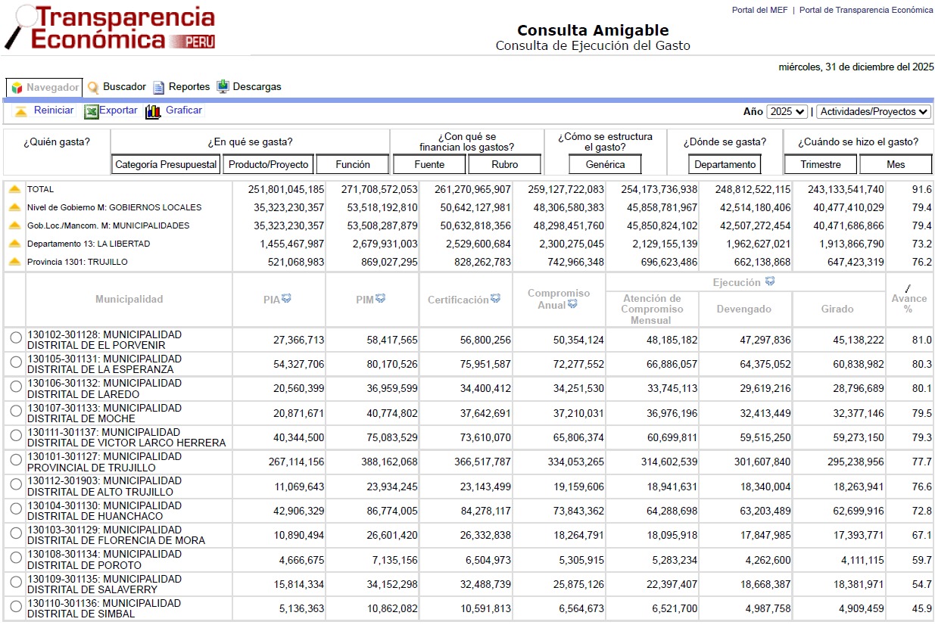Open the Año 2025 dropdown
This screenshot has height=628, width=935.
point(787,112)
